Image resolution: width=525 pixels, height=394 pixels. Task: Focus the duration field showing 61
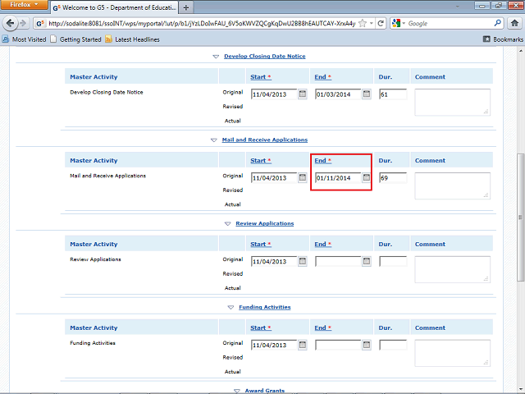(393, 94)
